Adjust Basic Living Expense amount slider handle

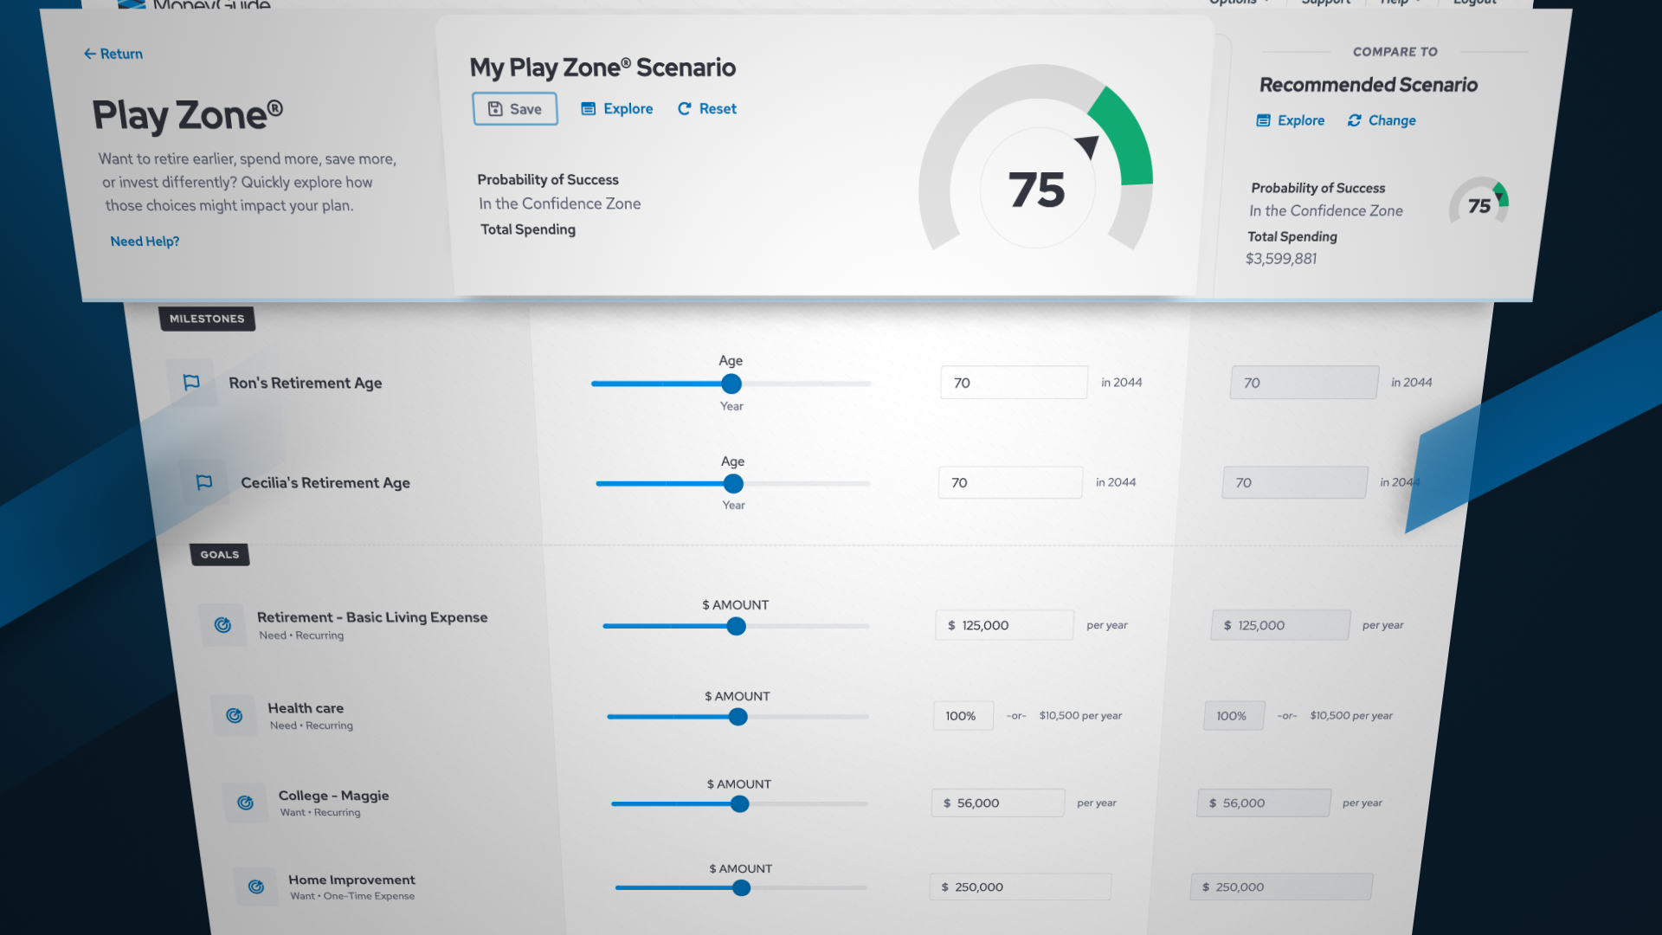[x=737, y=626]
